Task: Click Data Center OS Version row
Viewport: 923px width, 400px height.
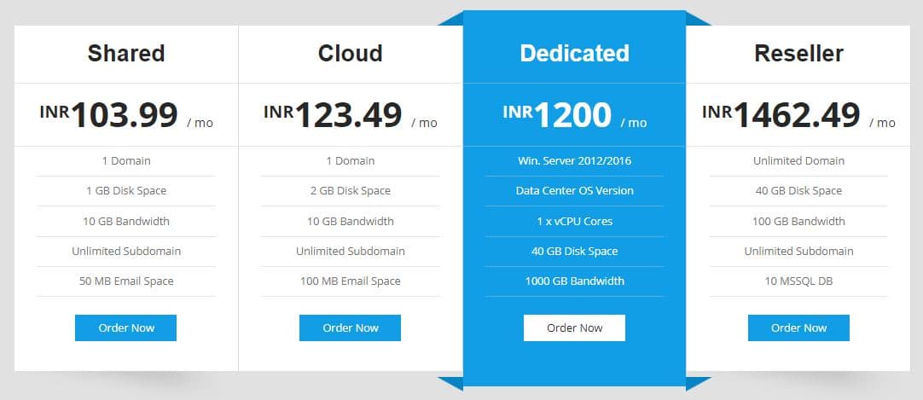Action: click(574, 190)
